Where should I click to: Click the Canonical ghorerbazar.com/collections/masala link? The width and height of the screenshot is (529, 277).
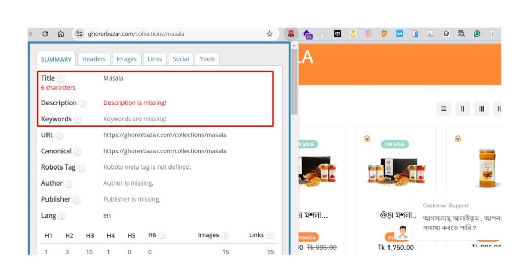[165, 151]
